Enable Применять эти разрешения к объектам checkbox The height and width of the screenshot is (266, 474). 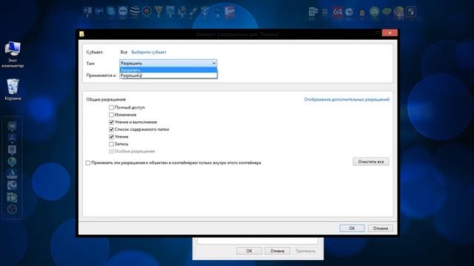tap(88, 163)
